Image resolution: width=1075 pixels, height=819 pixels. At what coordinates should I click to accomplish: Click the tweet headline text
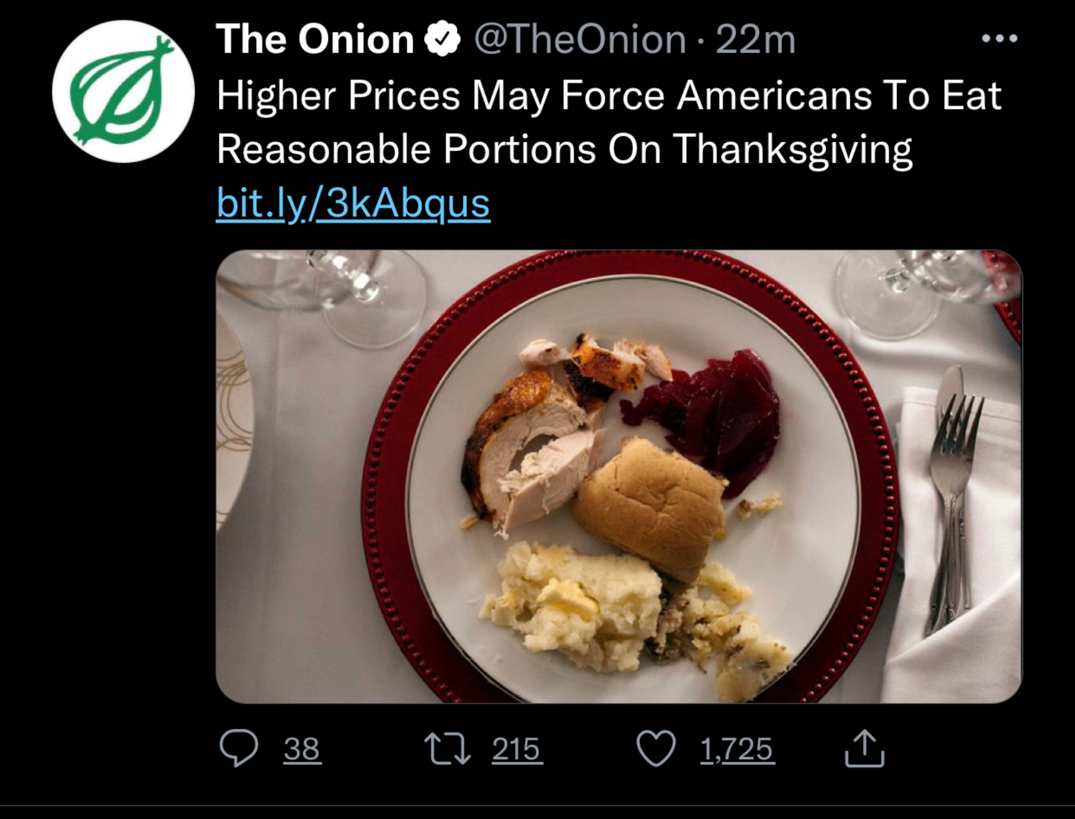[609, 122]
